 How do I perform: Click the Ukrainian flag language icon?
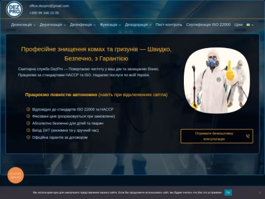pyautogui.click(x=248, y=25)
